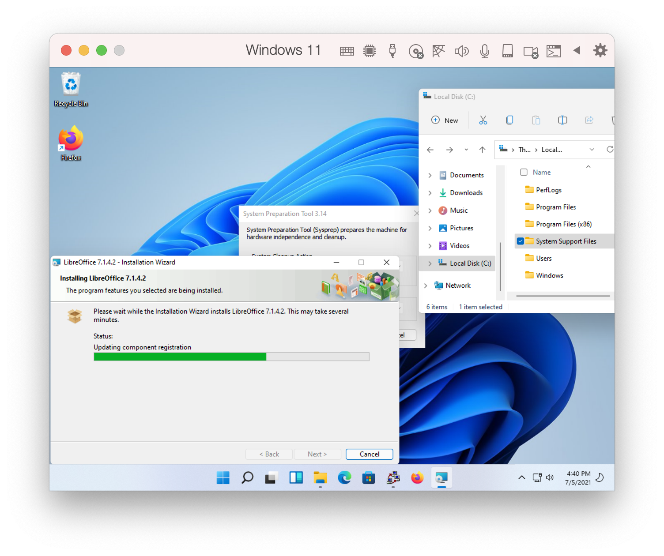
Task: Open clock and date in taskbar
Action: 577,478
